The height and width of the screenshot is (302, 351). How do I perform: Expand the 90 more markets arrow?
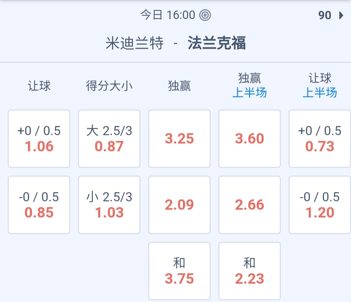pyautogui.click(x=341, y=15)
